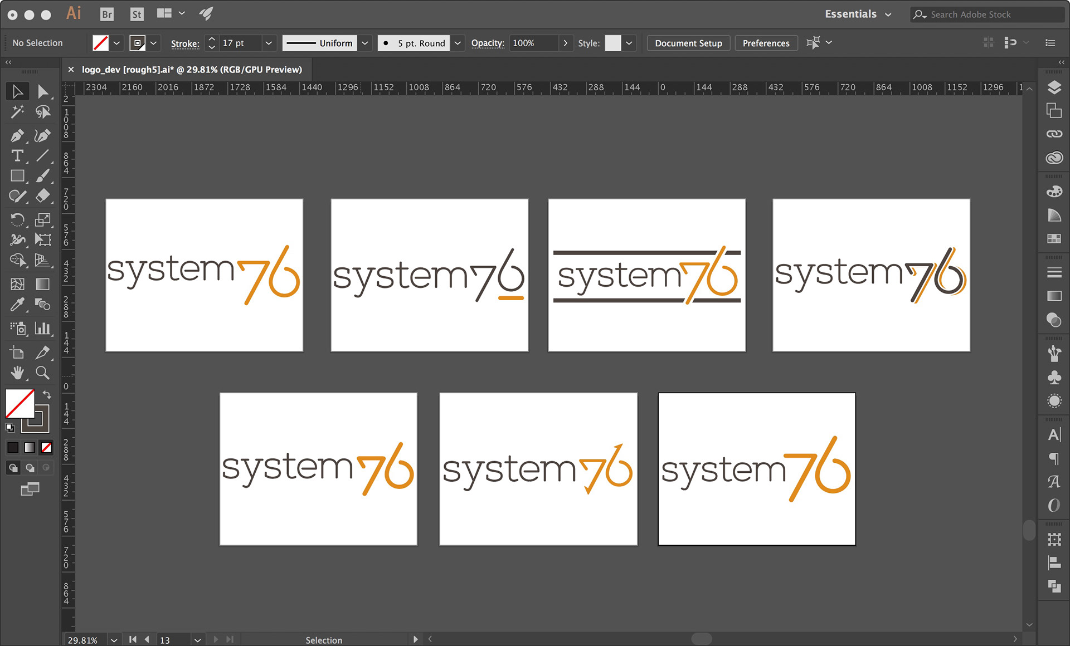The width and height of the screenshot is (1070, 646).
Task: Select the Eyedropper tool
Action: (17, 304)
